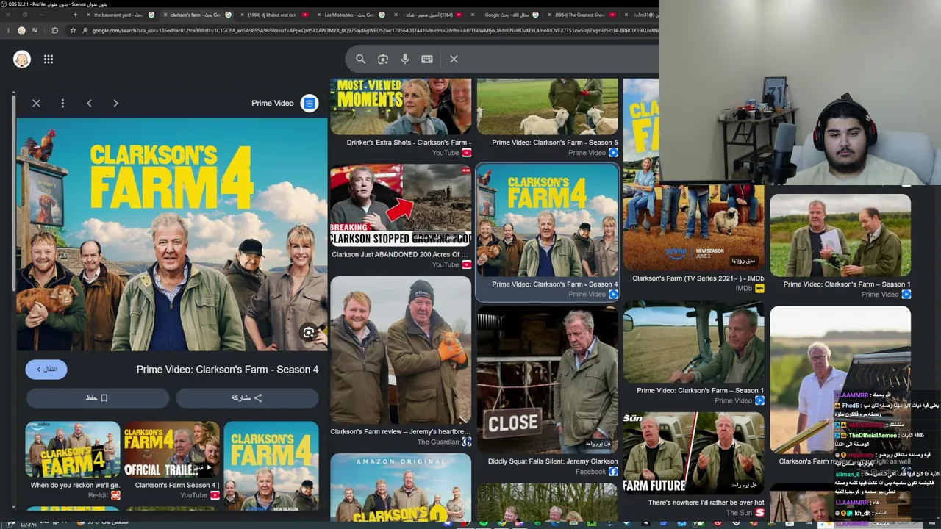
Task: Open There's nowhere I'd rather be result
Action: (x=705, y=503)
